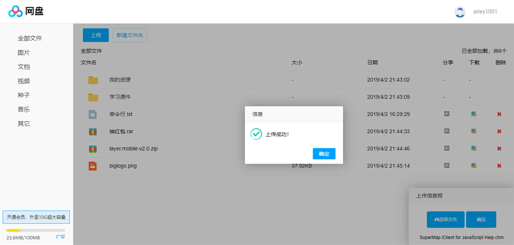Open the 学习课件 folder name
The width and height of the screenshot is (514, 245).
tap(120, 97)
